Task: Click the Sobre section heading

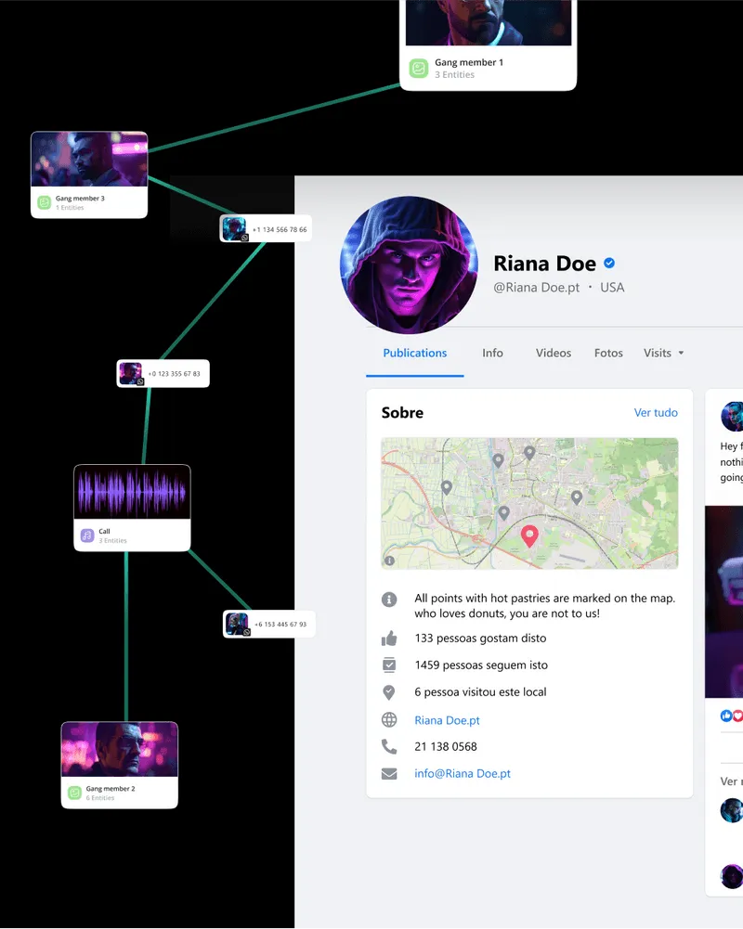Action: [402, 412]
